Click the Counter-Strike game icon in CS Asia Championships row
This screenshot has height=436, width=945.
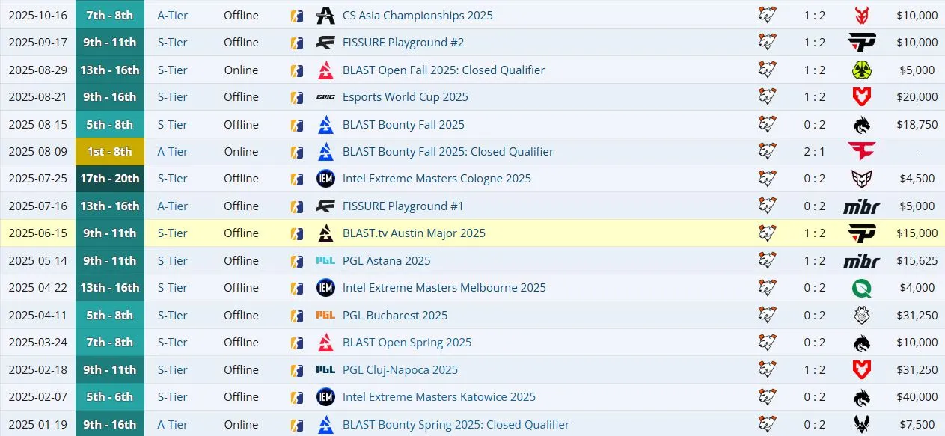(x=297, y=15)
